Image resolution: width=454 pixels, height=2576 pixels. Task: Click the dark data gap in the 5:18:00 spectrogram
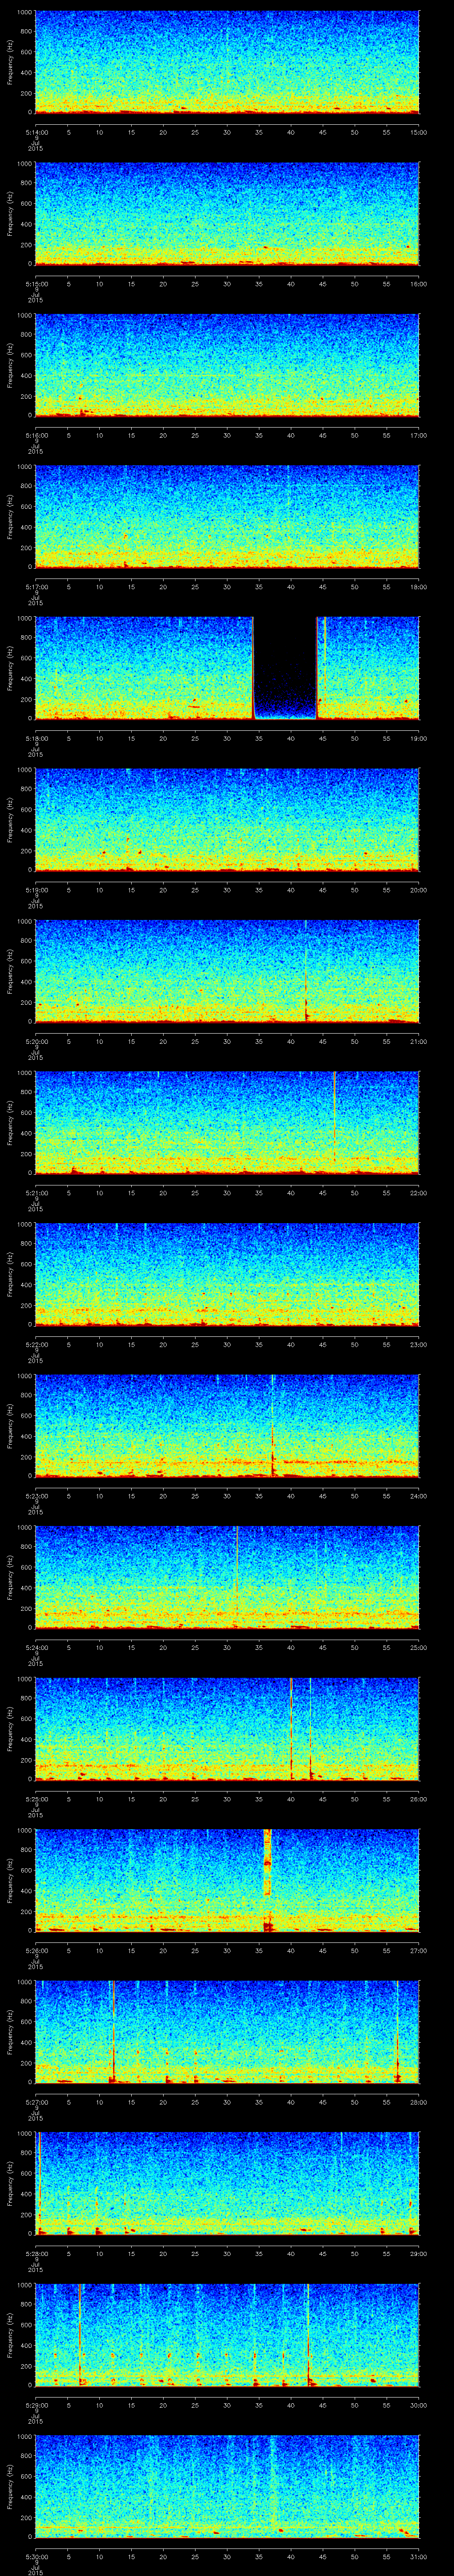click(286, 668)
